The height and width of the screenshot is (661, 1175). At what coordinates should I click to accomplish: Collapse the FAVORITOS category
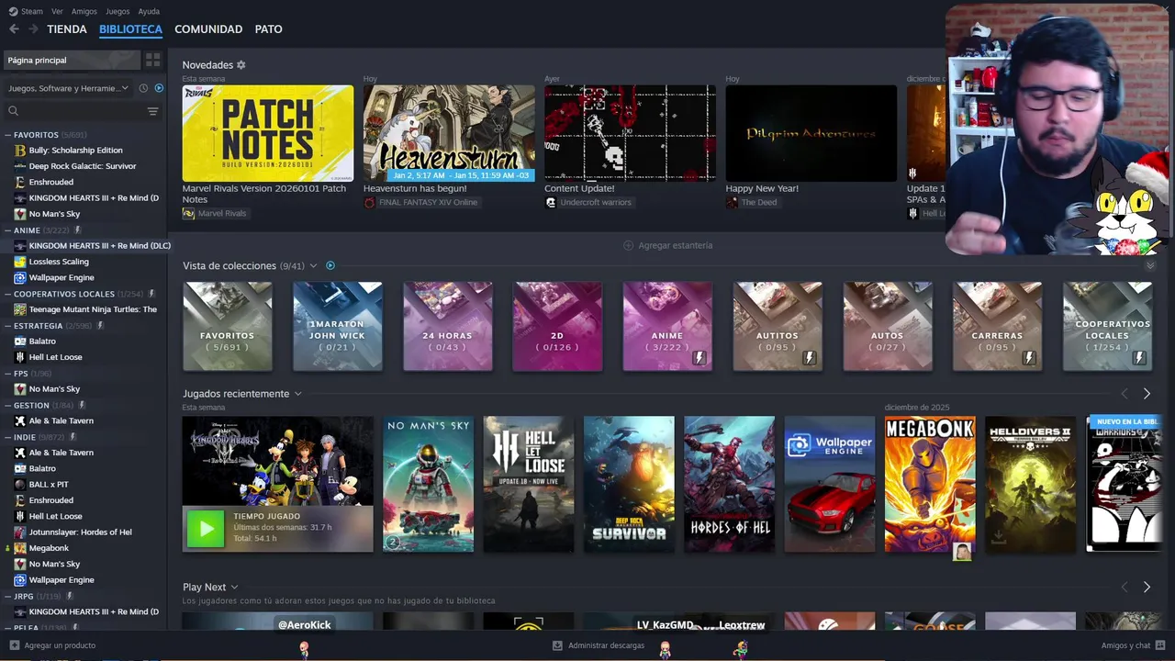pos(8,135)
